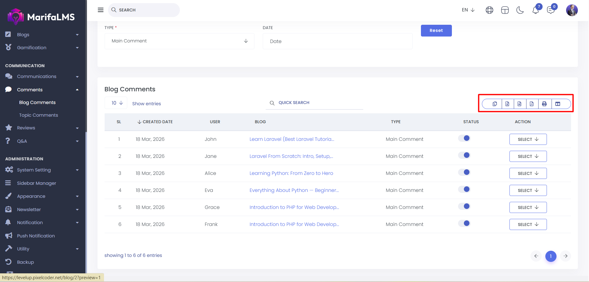Expand the System Setting sidebar menu
589x282 pixels.
(34, 170)
